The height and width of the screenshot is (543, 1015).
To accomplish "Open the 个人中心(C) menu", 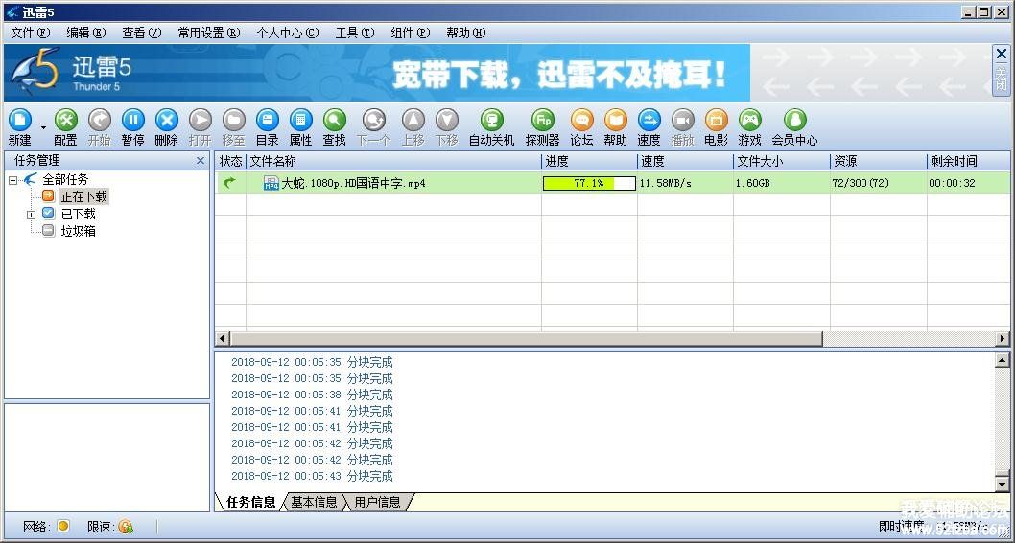I will click(288, 33).
